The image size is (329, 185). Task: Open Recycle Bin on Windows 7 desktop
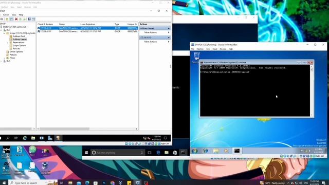click(196, 58)
